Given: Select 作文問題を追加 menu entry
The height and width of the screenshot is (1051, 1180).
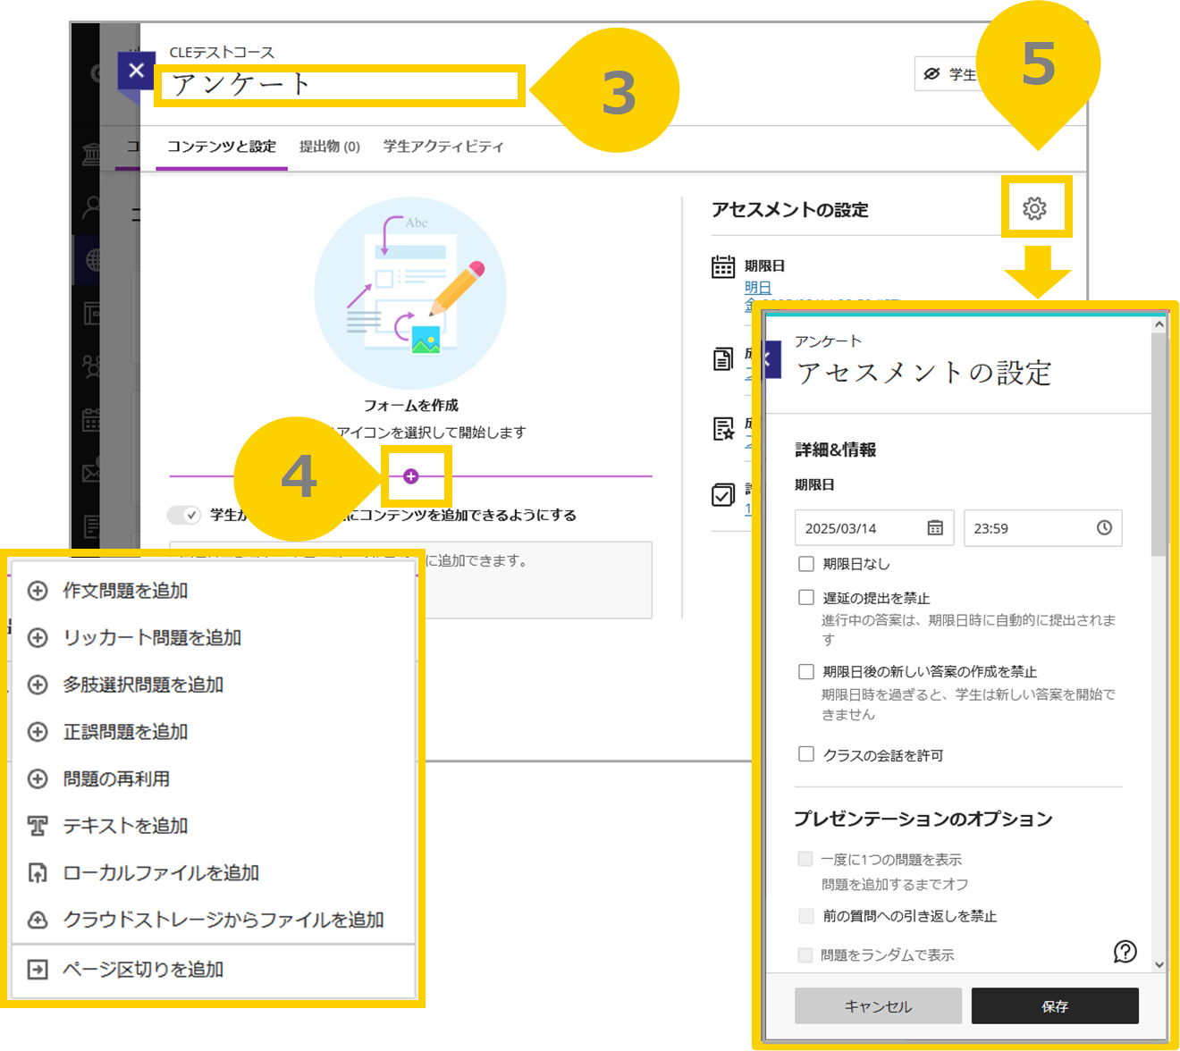Looking at the screenshot, I should 213,591.
